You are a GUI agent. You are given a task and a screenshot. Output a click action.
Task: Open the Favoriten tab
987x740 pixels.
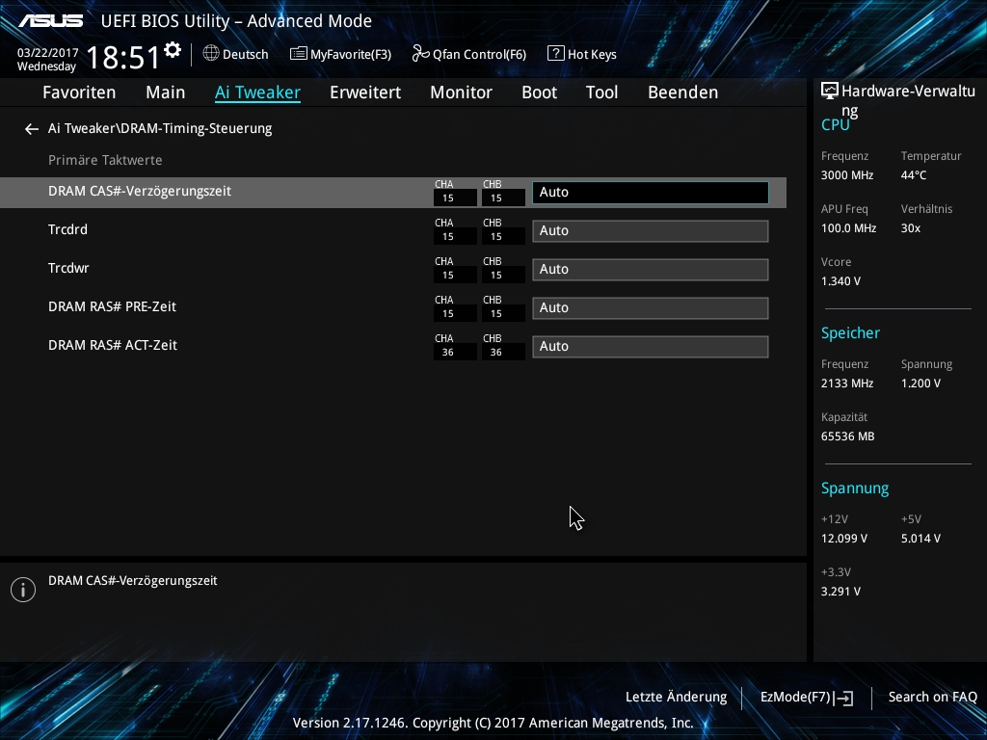pos(79,92)
